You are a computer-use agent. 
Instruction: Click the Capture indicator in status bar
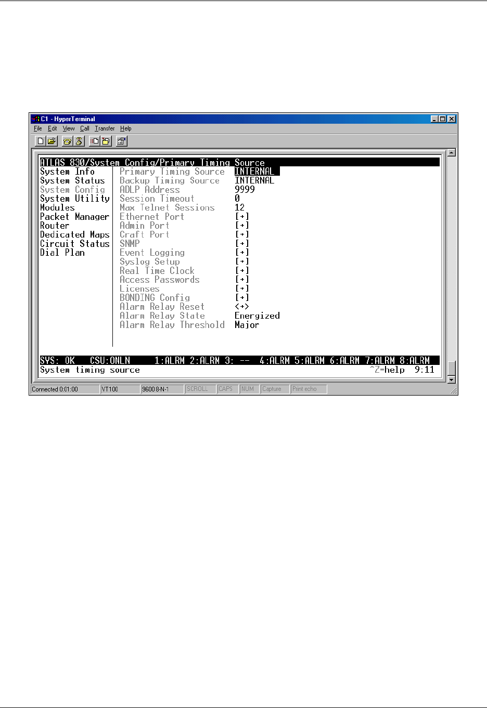(x=274, y=389)
